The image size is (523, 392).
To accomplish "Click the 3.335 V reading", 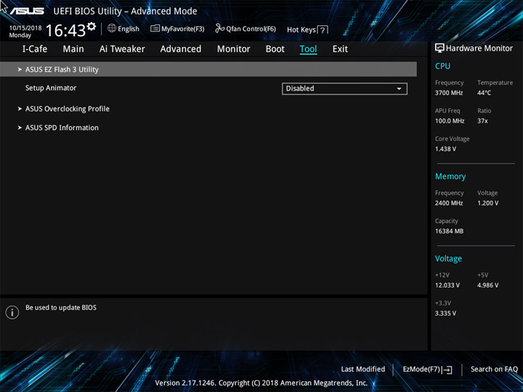I will pyautogui.click(x=445, y=314).
